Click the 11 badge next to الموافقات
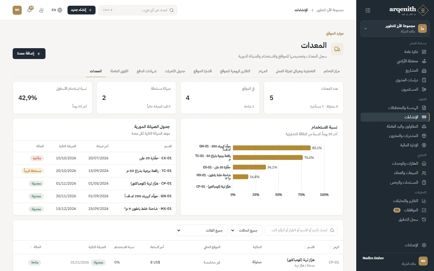 (x=397, y=210)
